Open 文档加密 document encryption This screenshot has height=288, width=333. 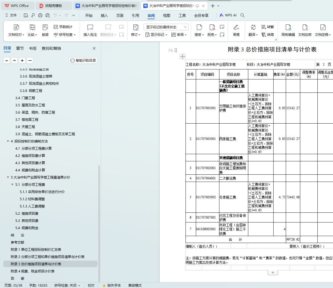coord(305,30)
